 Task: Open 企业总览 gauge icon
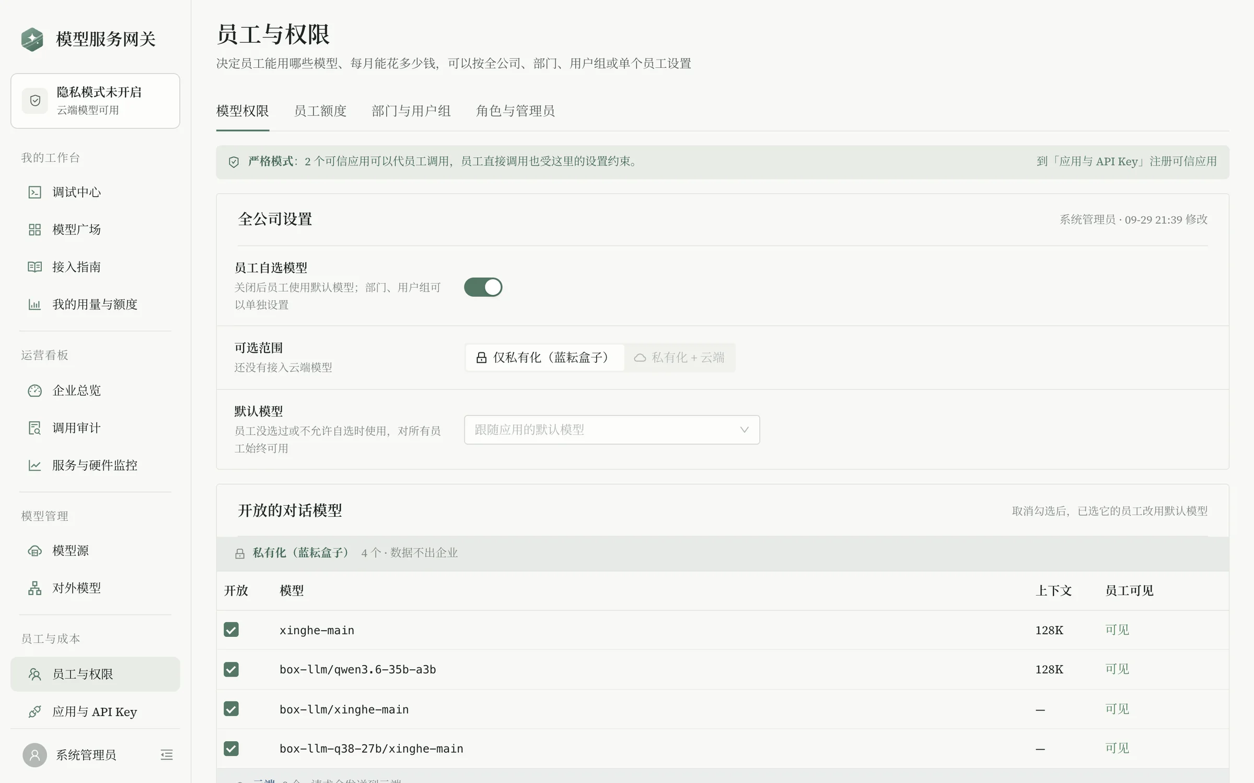click(x=34, y=390)
